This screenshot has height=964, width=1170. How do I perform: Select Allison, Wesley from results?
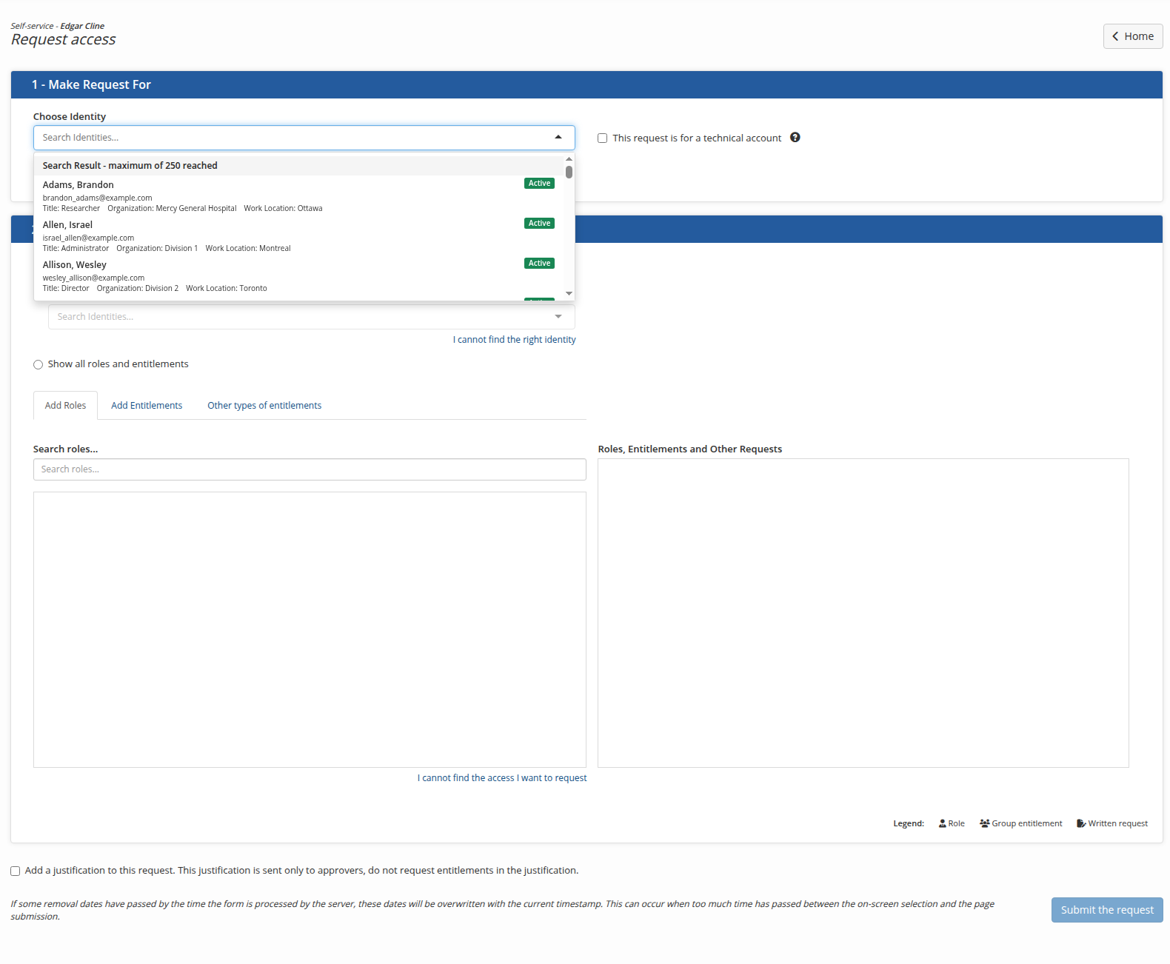(298, 275)
